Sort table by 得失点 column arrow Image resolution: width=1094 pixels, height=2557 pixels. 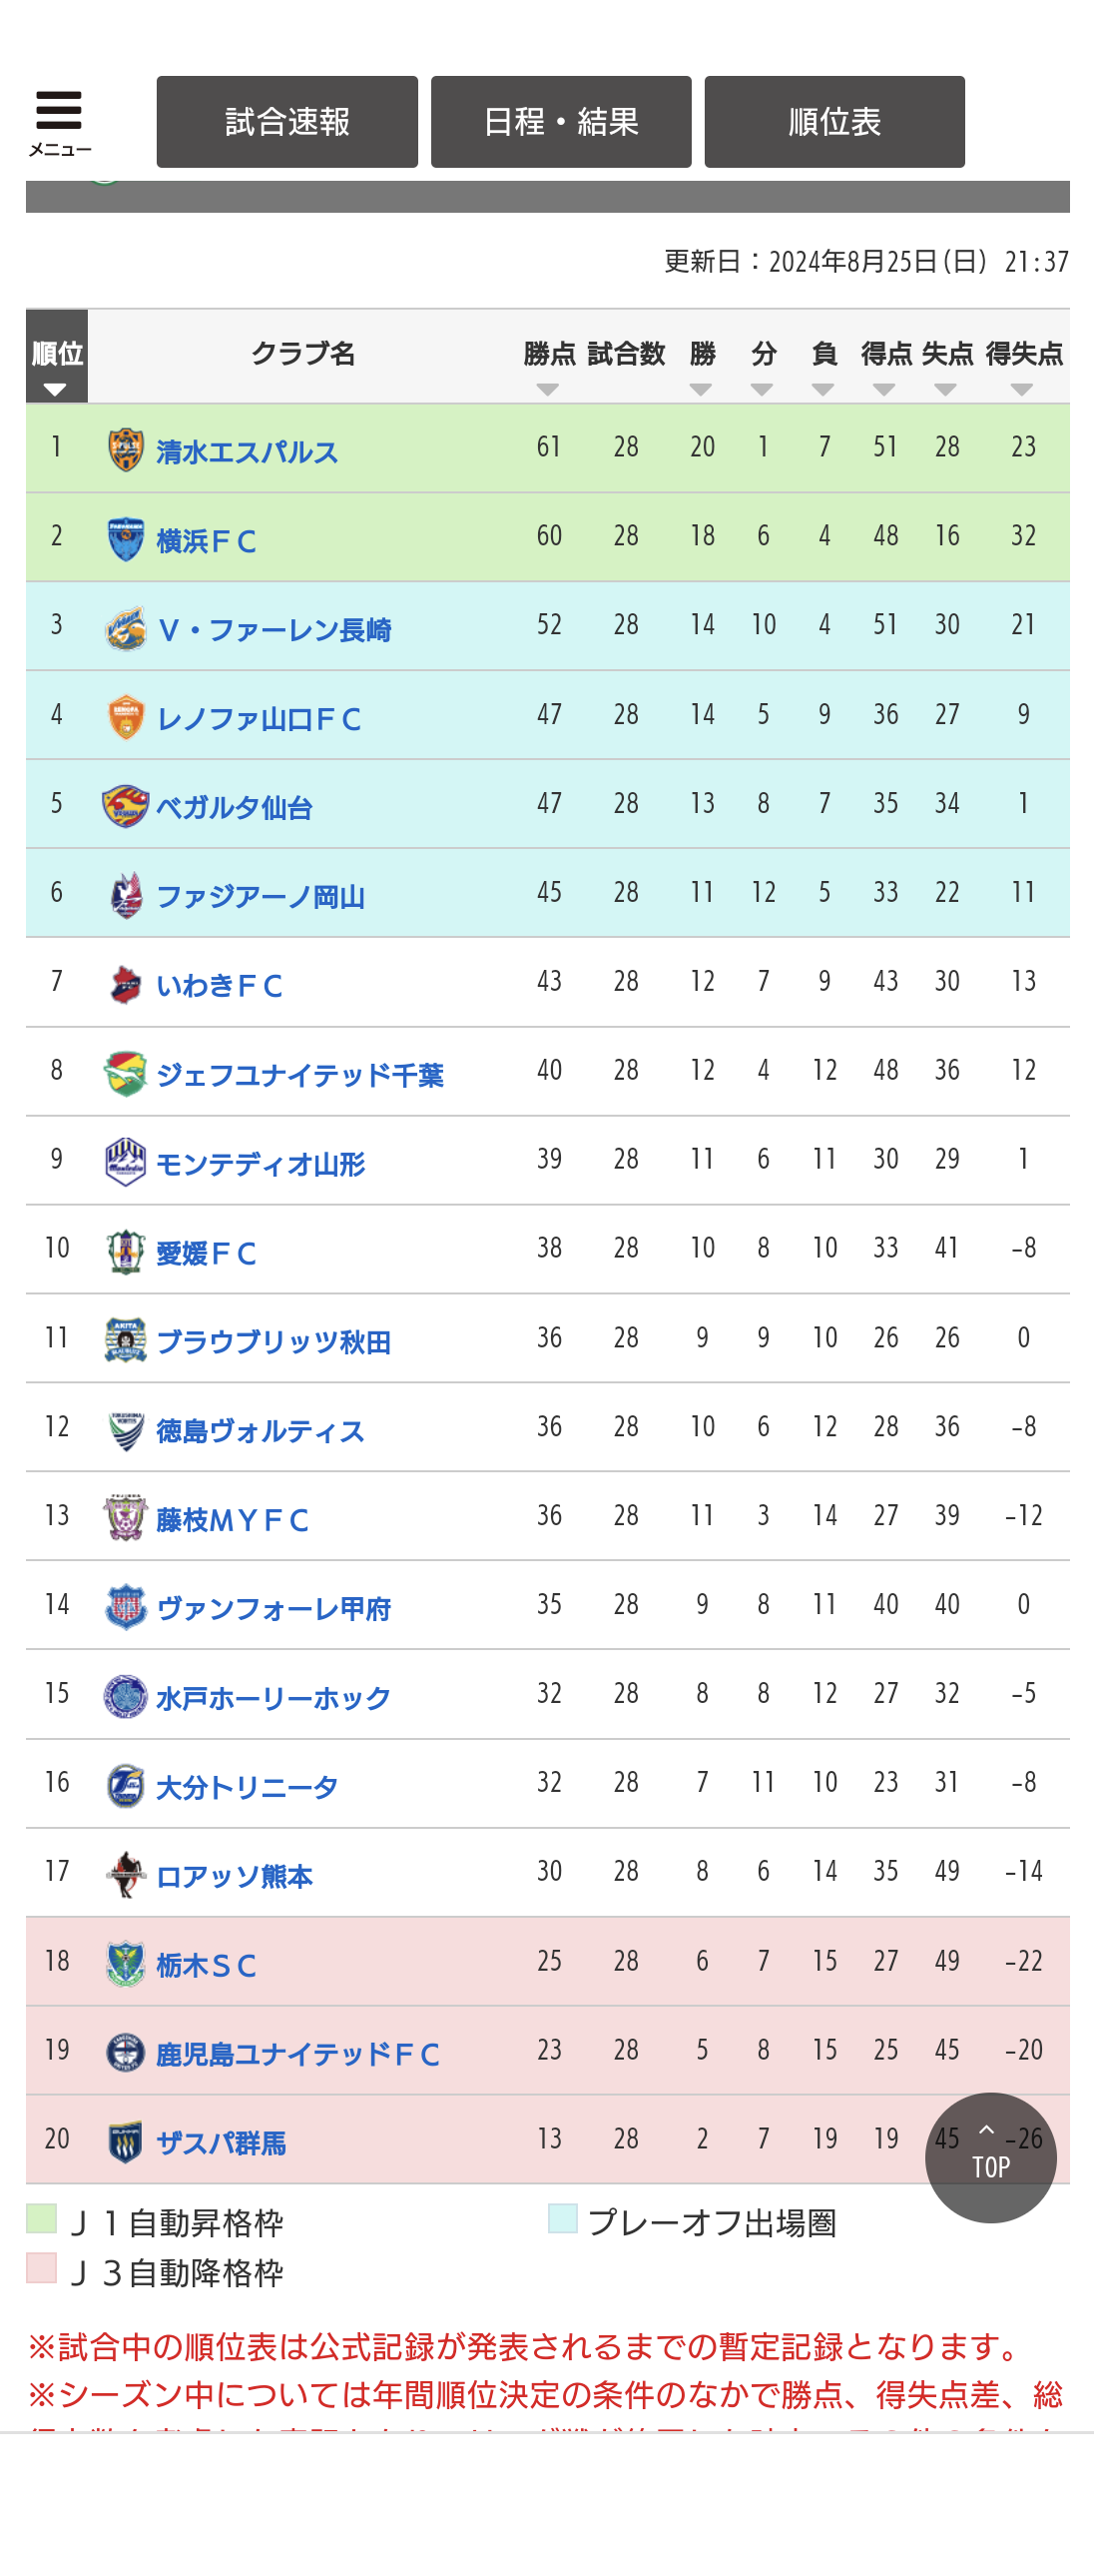pos(1021,390)
